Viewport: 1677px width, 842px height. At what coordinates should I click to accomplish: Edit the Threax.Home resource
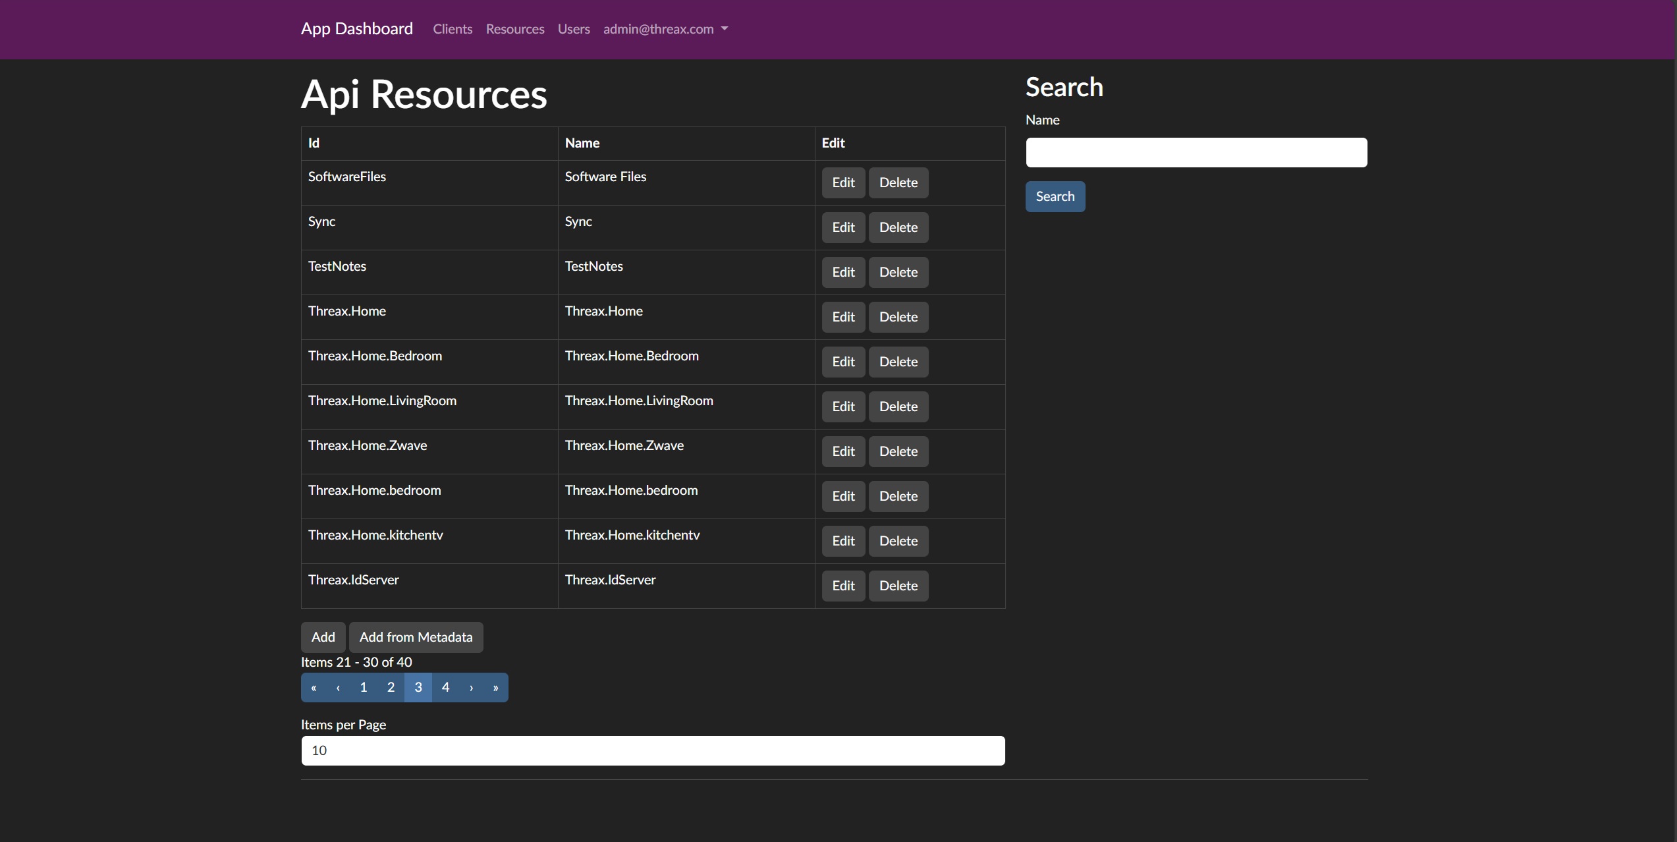(843, 317)
